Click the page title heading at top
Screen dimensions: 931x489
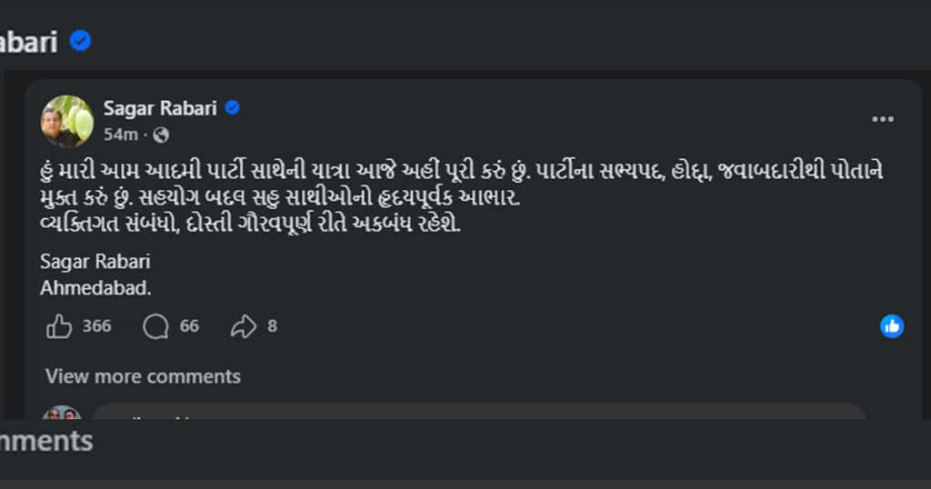click(29, 41)
